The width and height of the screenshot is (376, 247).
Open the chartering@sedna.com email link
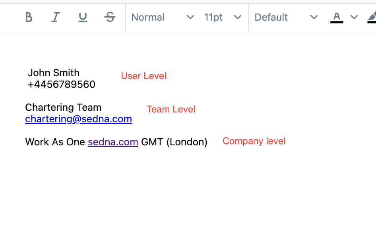point(78,119)
